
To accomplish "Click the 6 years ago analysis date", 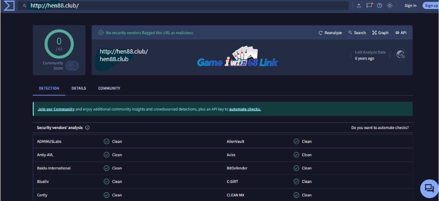I will point(365,59).
